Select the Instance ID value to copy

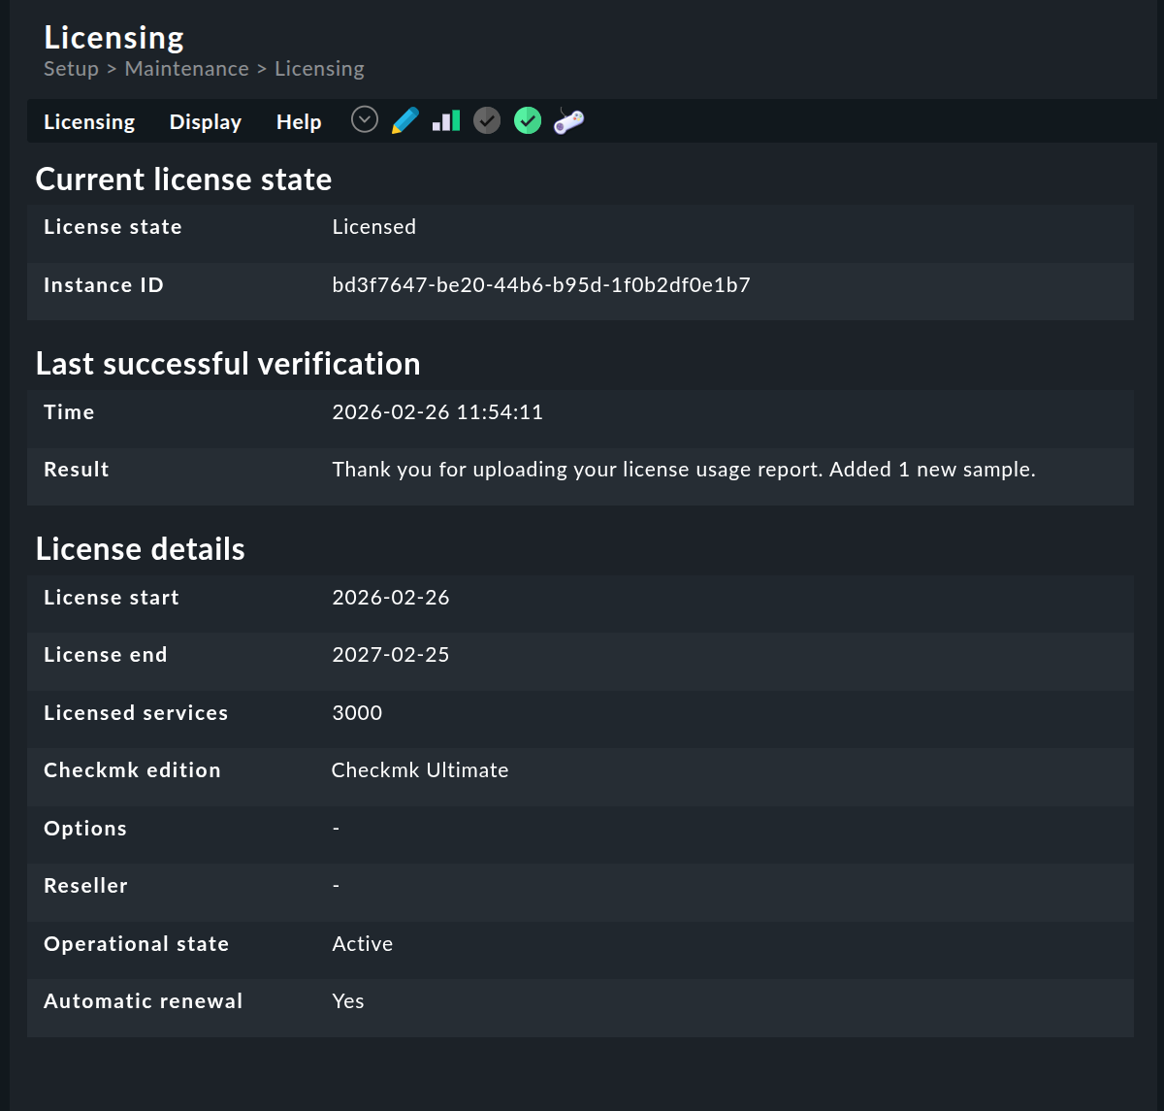point(540,284)
